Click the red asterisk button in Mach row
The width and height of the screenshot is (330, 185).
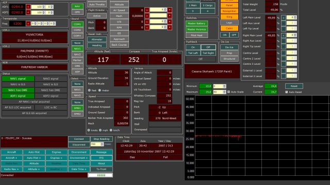[170, 16]
